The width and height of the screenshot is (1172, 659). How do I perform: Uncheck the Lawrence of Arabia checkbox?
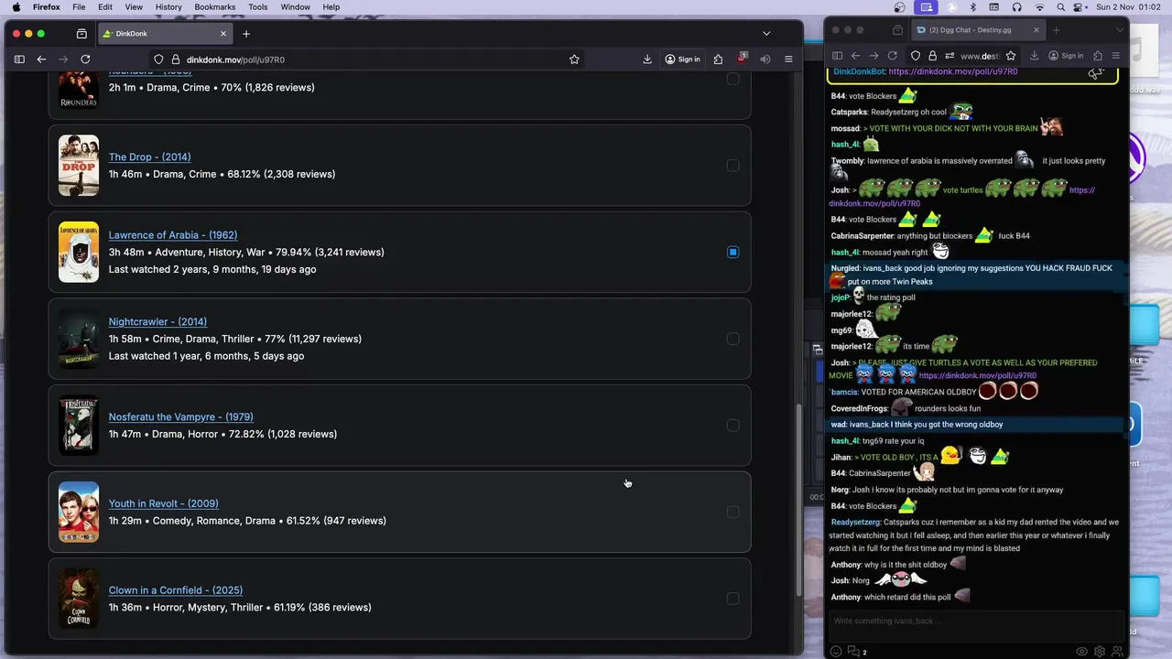click(x=732, y=252)
